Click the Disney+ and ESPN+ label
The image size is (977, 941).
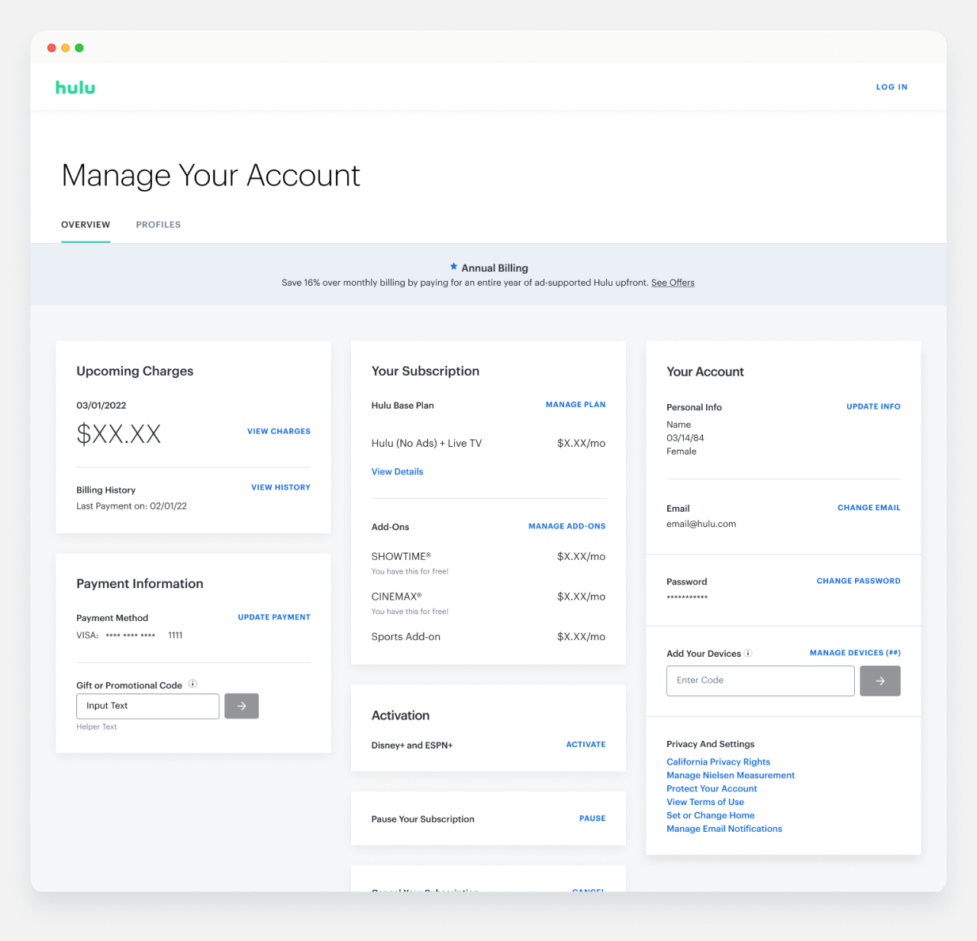tap(412, 745)
